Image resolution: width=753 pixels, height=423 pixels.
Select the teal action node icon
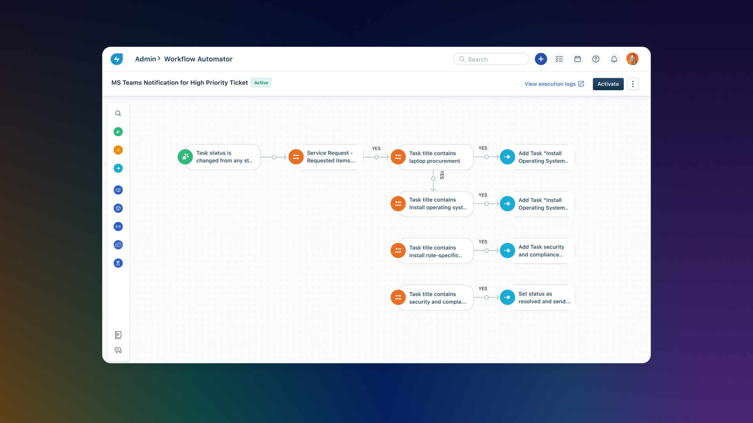[x=118, y=168]
